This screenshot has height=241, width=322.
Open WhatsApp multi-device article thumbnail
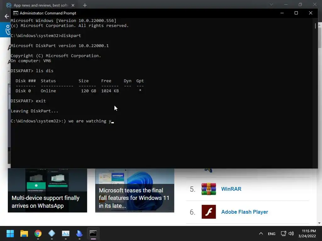pos(47,190)
